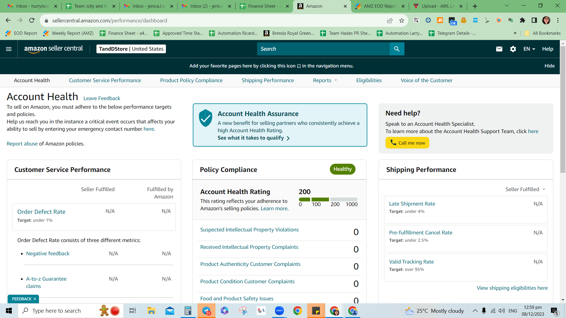Screen dimensions: 566x318
Task: Open the settings gear icon
Action: (x=513, y=49)
